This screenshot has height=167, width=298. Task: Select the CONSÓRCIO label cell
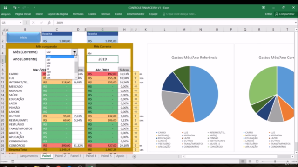[x=25, y=145]
